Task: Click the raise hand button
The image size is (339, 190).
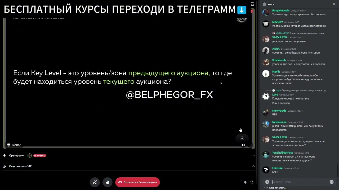Action: 108,182
